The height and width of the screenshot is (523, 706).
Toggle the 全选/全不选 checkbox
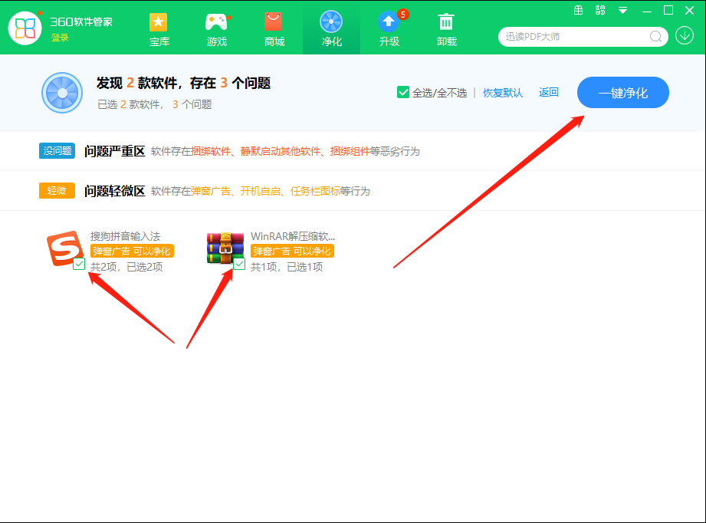tap(403, 91)
